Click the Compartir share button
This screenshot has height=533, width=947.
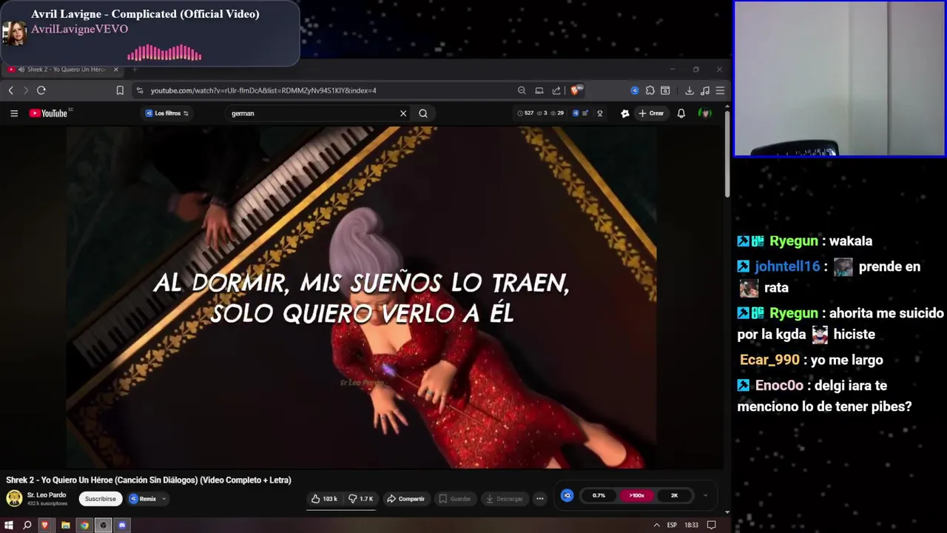click(x=406, y=499)
